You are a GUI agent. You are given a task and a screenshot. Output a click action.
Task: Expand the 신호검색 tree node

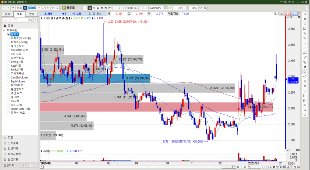[5, 143]
